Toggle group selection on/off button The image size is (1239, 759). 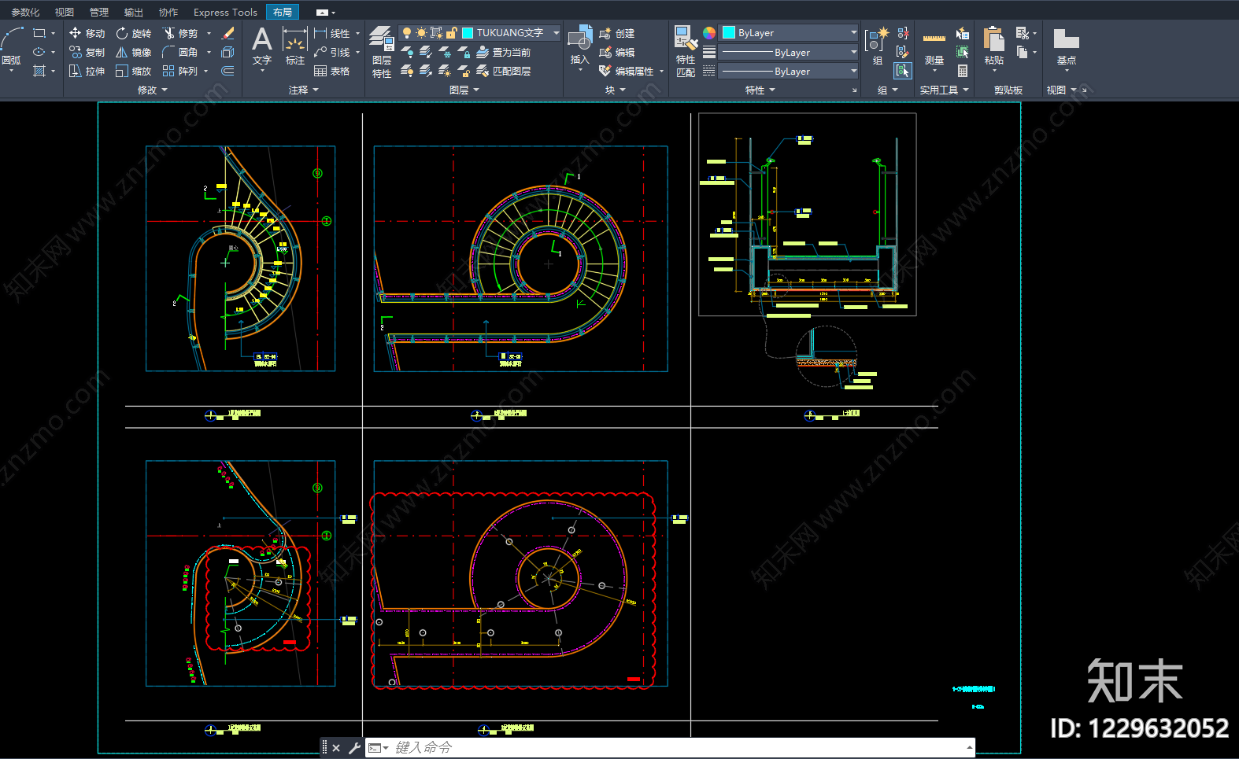(903, 71)
